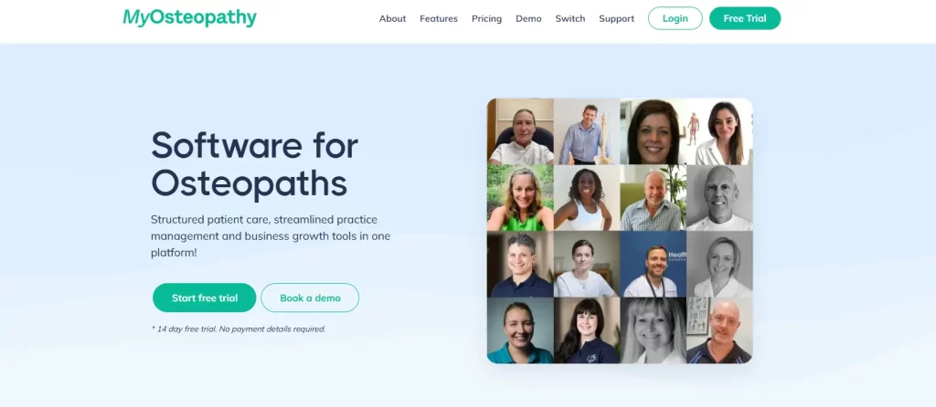
Task: Click photo with anatomy figure poster
Action: (719, 131)
